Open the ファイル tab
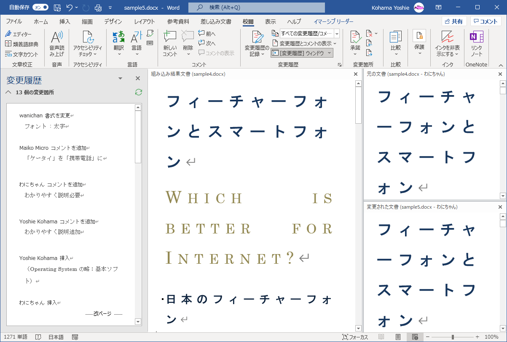Viewport: 507px width, 342px height. click(14, 21)
